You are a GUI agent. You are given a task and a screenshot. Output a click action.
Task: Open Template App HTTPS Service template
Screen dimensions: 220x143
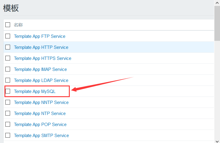click(42, 58)
